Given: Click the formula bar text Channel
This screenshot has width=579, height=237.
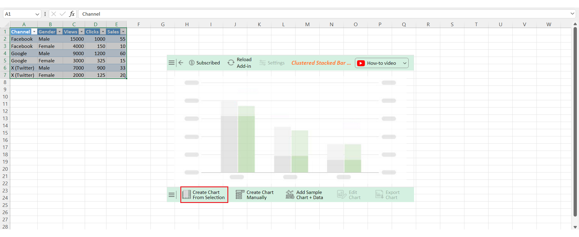Looking at the screenshot, I should pyautogui.click(x=91, y=14).
